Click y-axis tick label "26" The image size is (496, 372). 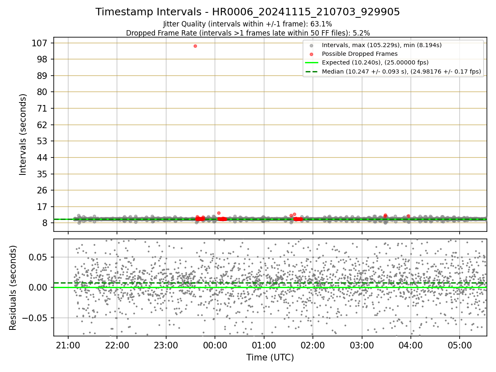click(x=43, y=190)
